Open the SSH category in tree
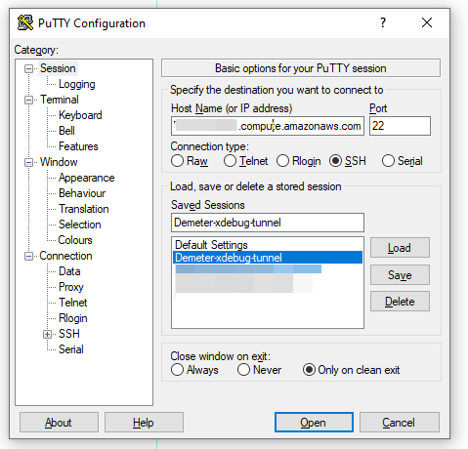Viewport: 468px width, 449px height. point(69,334)
